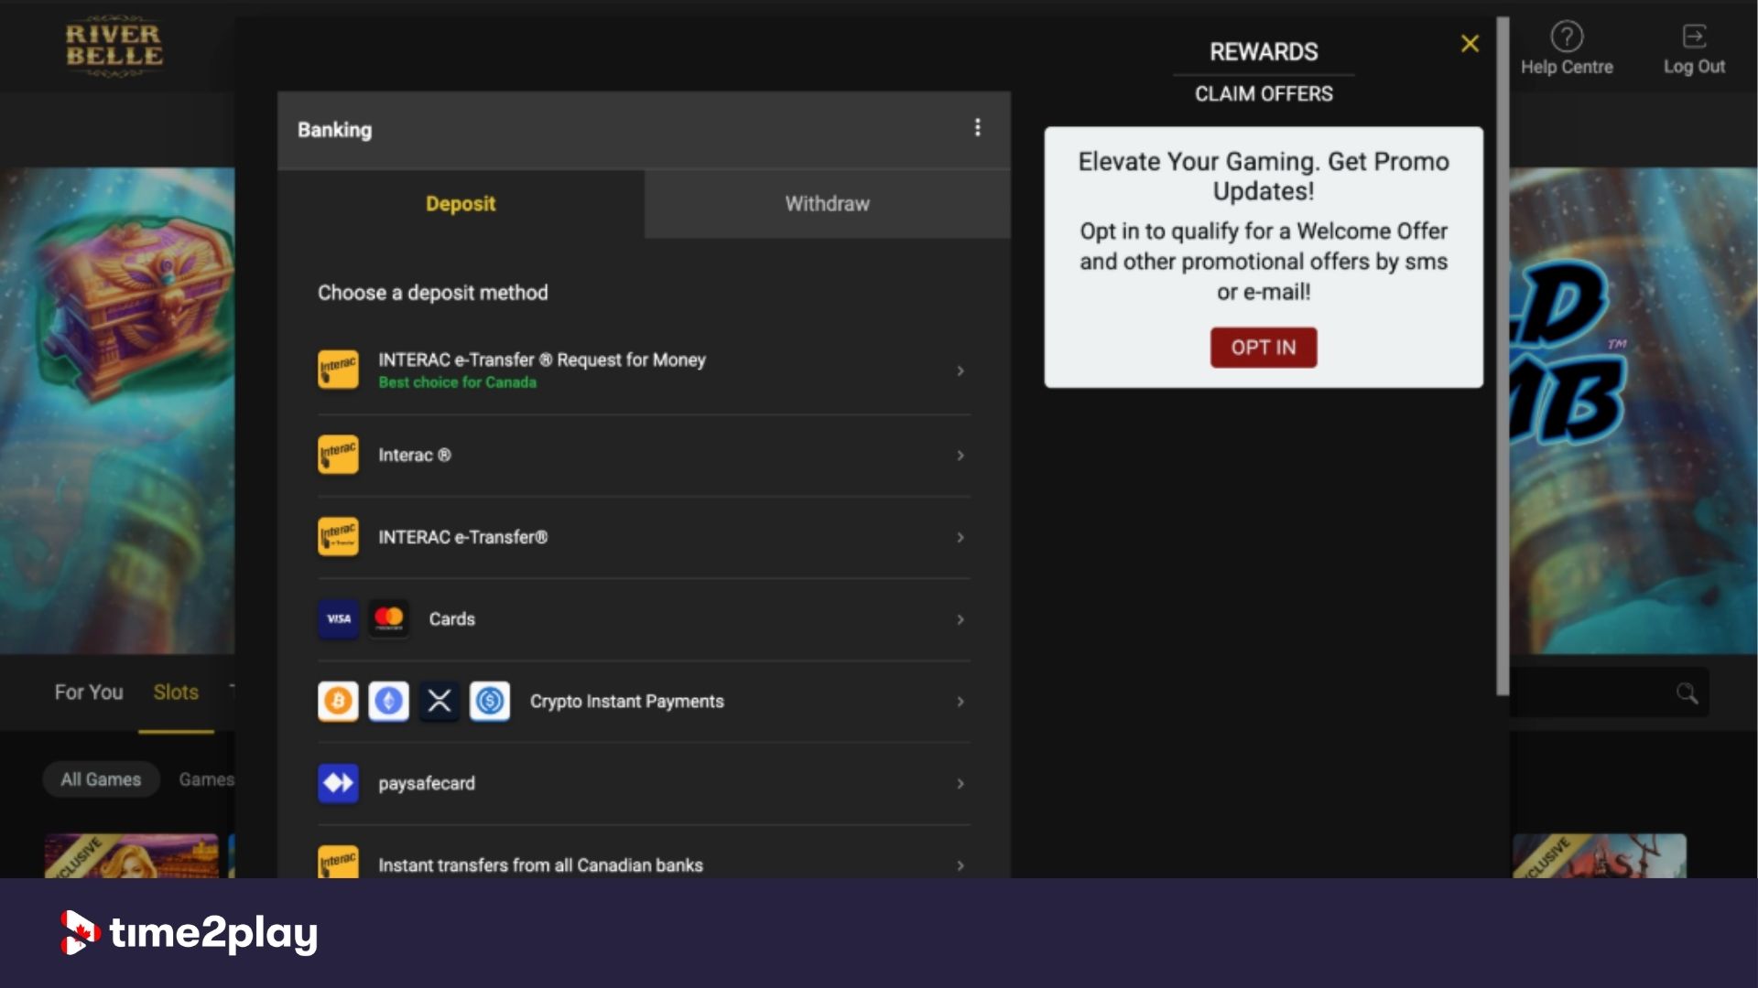Choose the INTERAC e-Transfer® label
1758x988 pixels.
pos(463,537)
